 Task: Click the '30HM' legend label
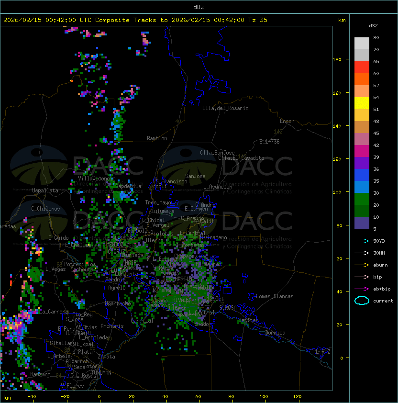point(379,253)
